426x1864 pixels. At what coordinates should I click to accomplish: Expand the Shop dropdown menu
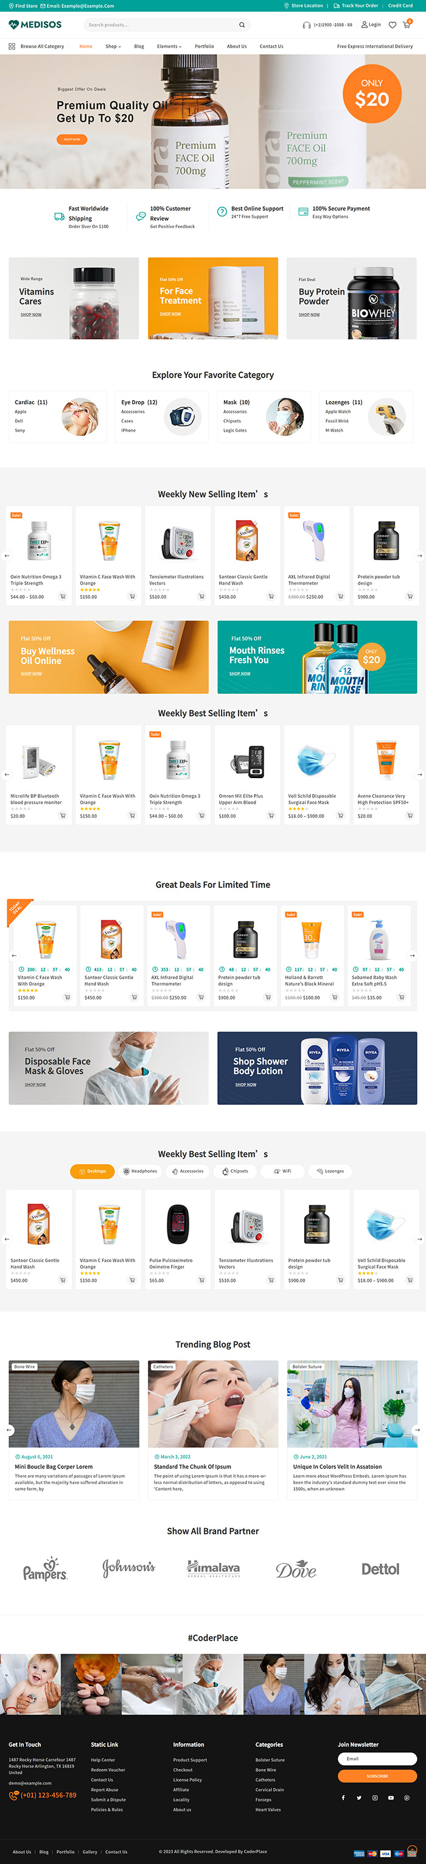tap(113, 46)
